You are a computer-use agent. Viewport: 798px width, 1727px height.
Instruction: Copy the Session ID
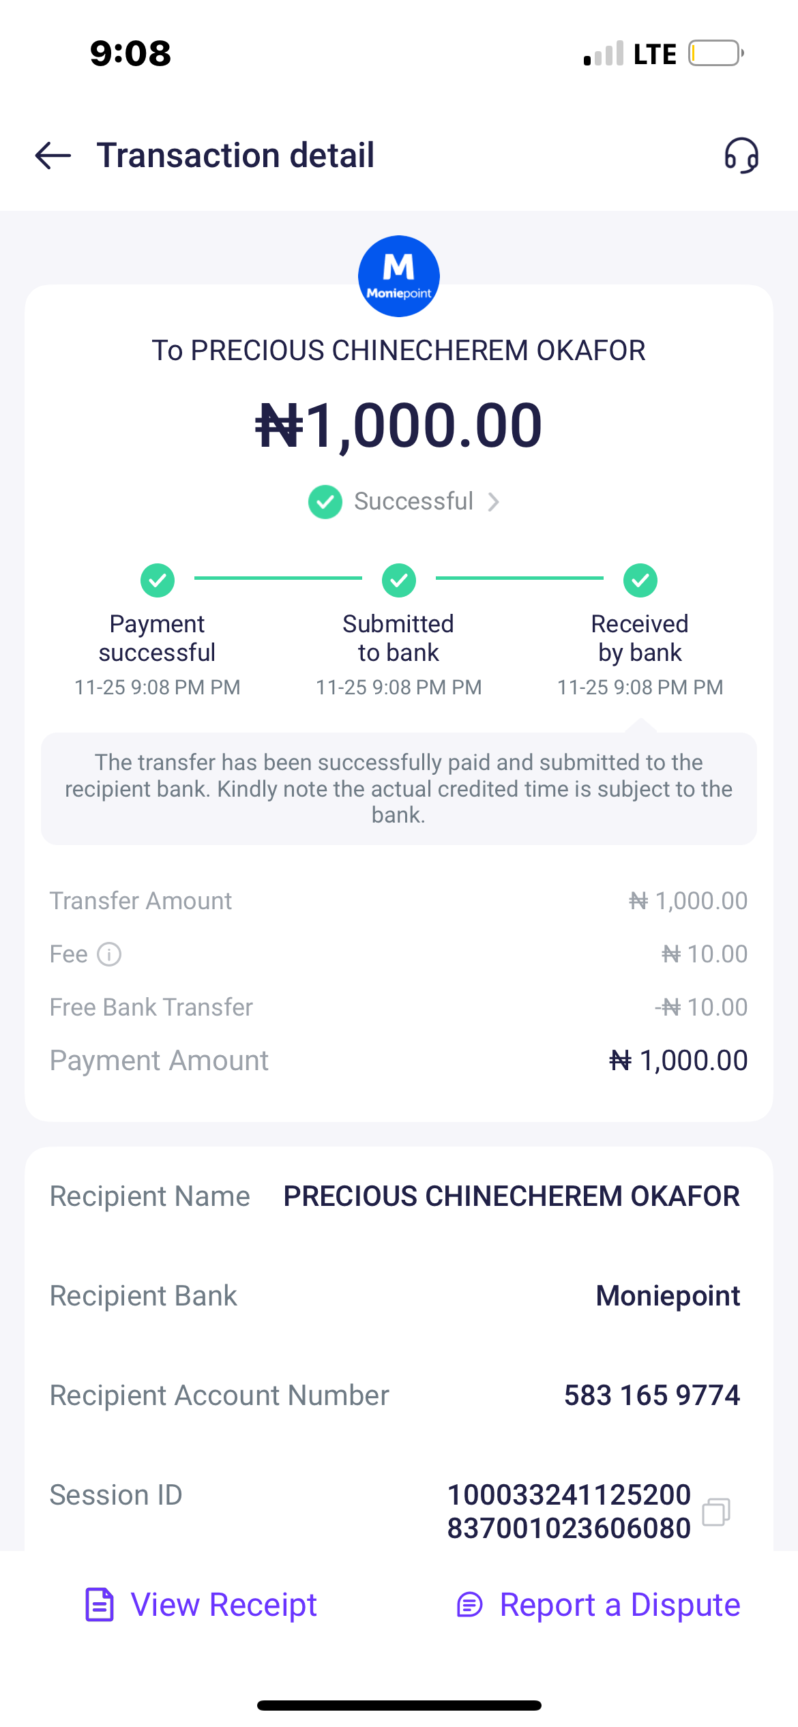716,1511
